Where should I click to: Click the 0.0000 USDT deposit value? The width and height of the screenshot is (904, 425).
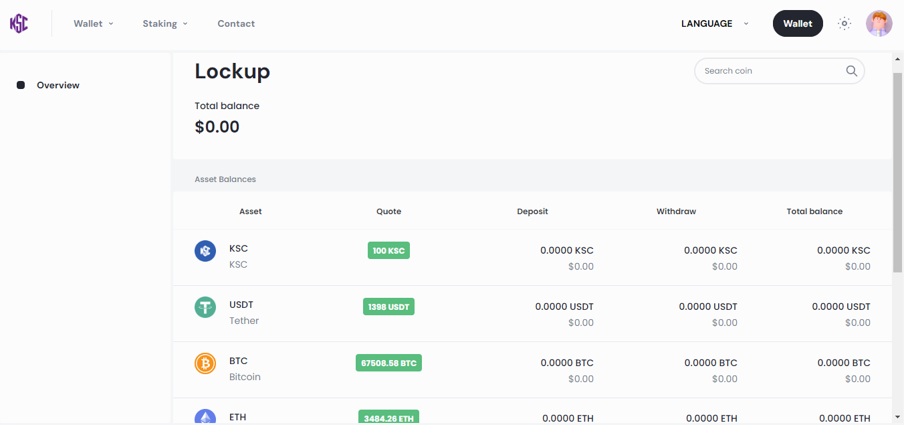pyautogui.click(x=564, y=307)
